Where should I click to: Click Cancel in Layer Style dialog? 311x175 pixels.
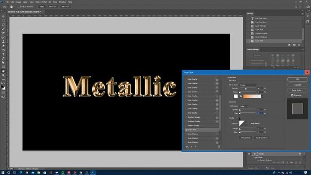click(x=297, y=85)
